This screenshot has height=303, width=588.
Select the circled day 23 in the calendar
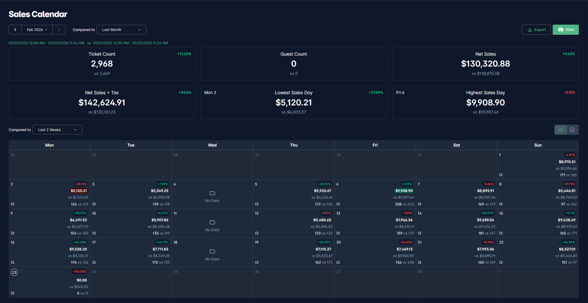14,272
